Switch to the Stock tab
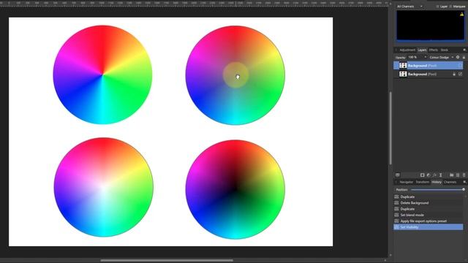This screenshot has width=468, height=263. 444,50
